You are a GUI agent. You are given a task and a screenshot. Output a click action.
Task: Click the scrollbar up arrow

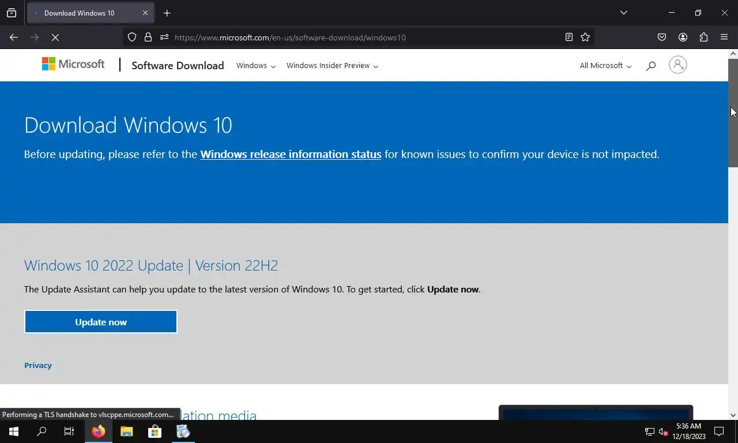[x=733, y=54]
